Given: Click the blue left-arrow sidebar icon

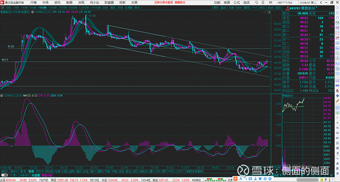Looking at the screenshot, I should (x=337, y=8).
